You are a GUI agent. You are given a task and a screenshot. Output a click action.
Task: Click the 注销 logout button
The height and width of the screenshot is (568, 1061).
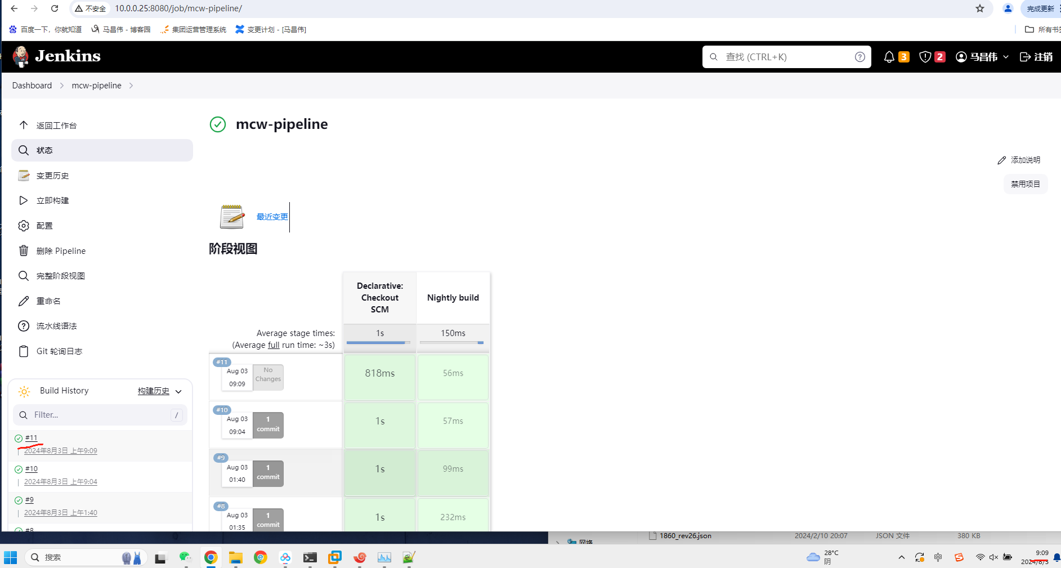pos(1036,57)
